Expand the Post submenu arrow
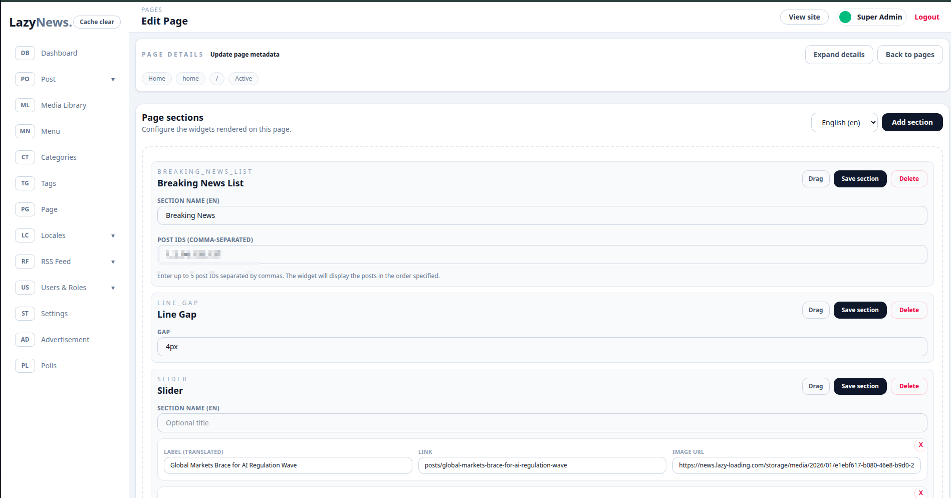The image size is (951, 498). [113, 80]
